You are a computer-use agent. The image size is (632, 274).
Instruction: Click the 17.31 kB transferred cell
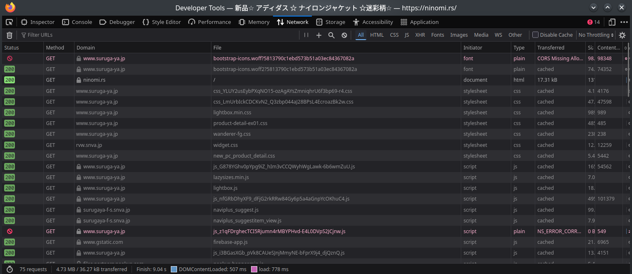560,80
